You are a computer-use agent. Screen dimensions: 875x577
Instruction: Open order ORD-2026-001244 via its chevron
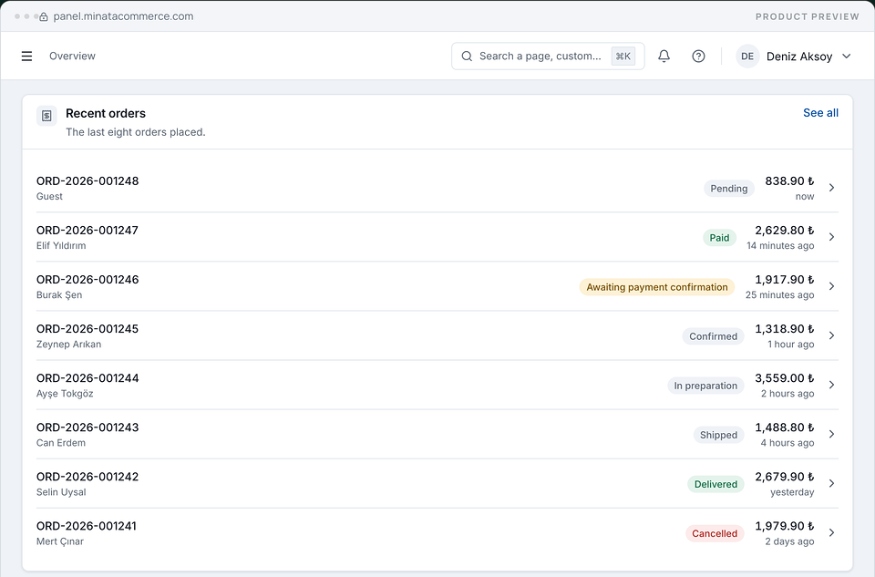(831, 385)
